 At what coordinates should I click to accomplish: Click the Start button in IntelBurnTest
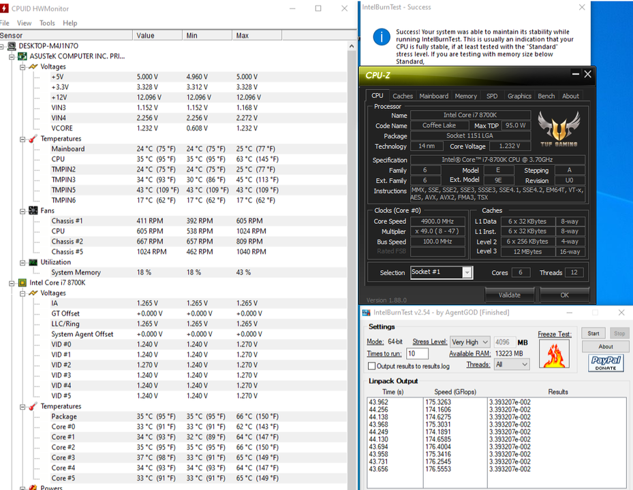(x=593, y=333)
